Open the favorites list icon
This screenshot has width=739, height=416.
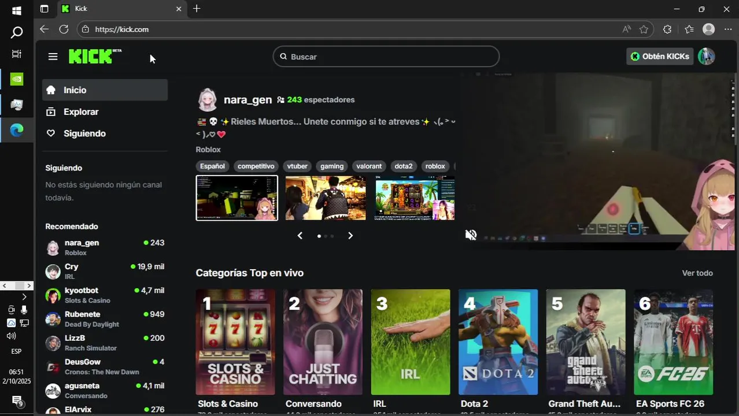pos(689,29)
